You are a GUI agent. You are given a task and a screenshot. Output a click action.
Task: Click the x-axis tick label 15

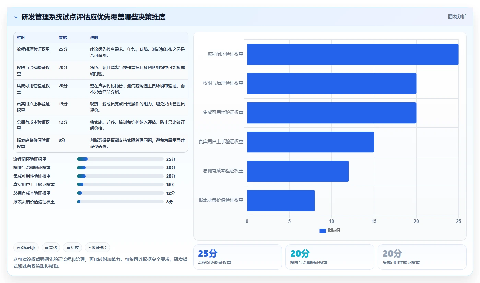point(374,222)
